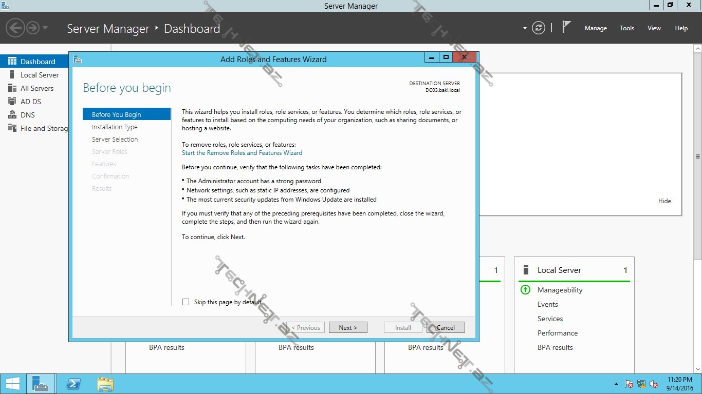The image size is (702, 394).
Task: Click the Windows Start button
Action: click(12, 384)
